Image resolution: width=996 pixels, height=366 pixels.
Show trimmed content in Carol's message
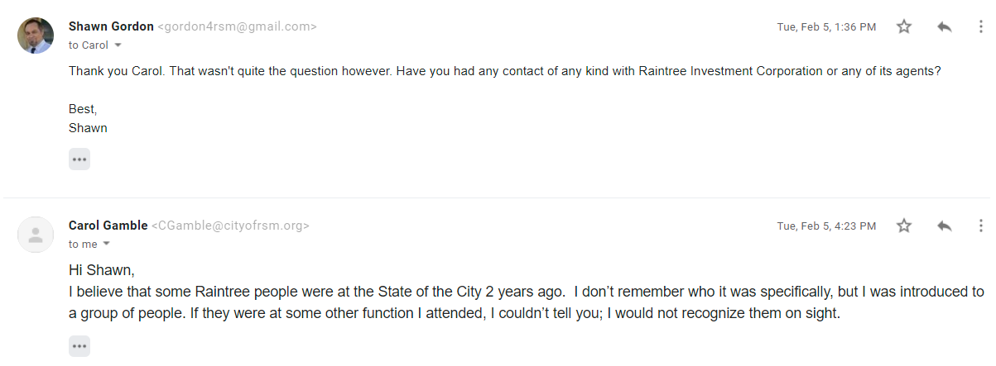(x=79, y=346)
